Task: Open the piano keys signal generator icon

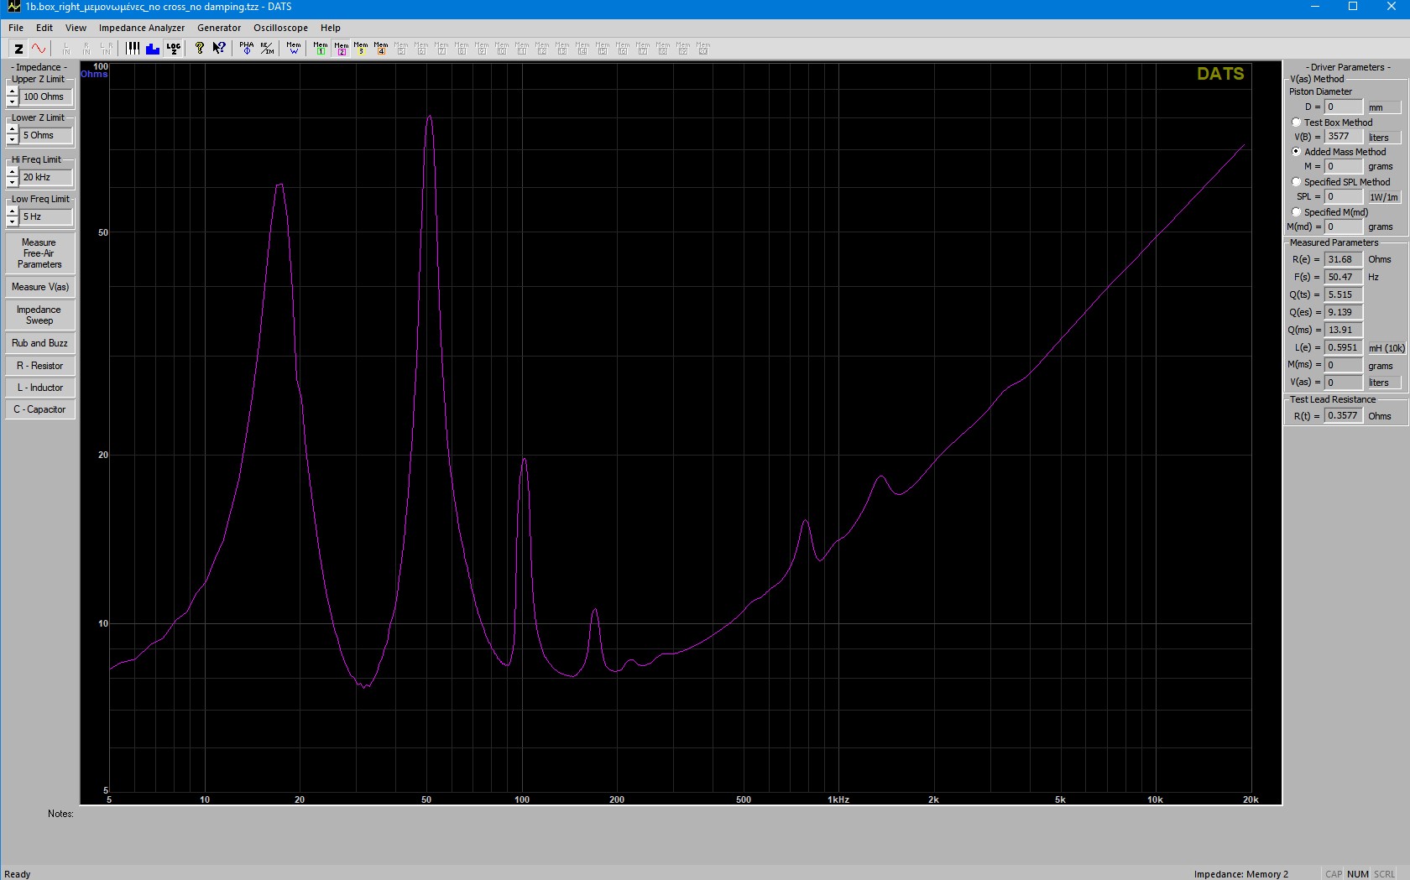Action: 133,49
